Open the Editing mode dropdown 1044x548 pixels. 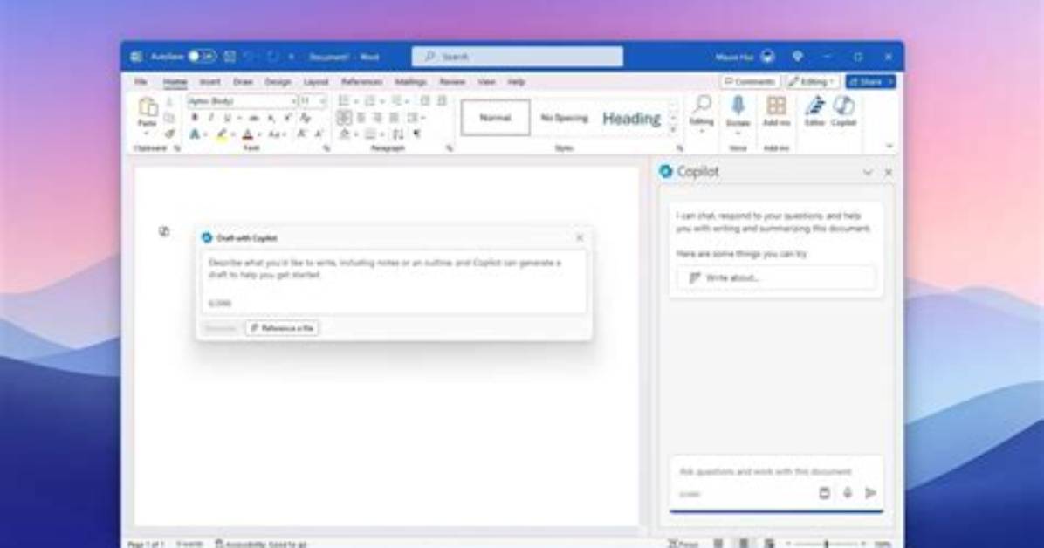pyautogui.click(x=813, y=81)
